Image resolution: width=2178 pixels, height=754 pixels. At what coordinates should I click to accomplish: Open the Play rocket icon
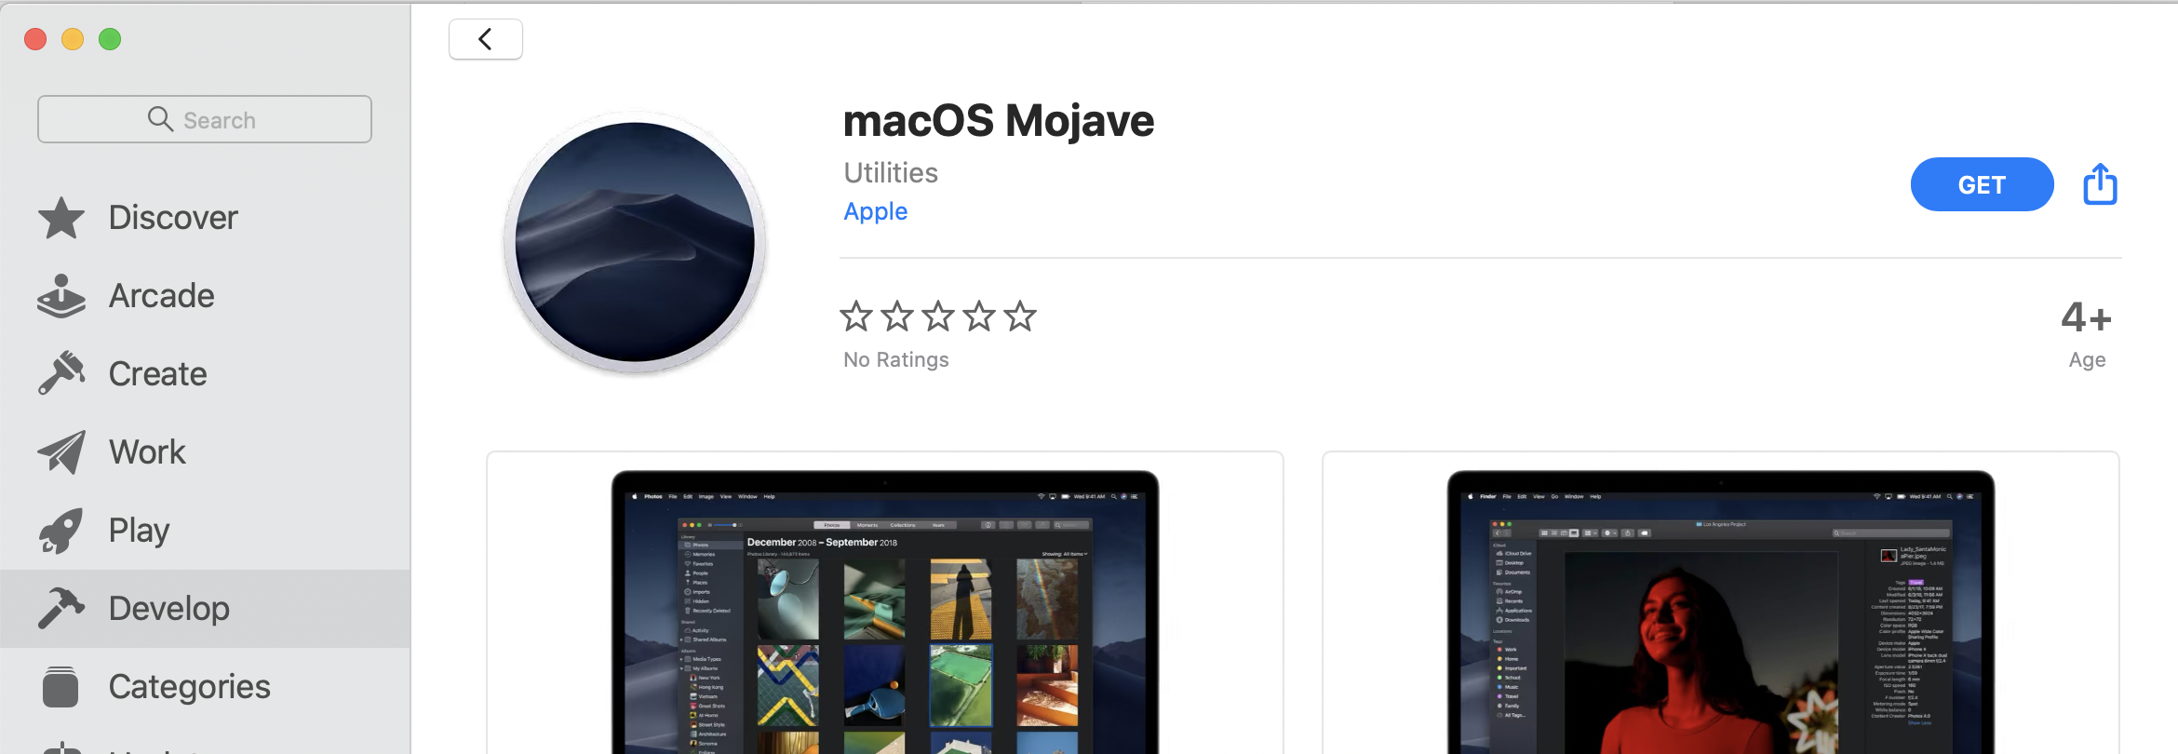pyautogui.click(x=61, y=531)
